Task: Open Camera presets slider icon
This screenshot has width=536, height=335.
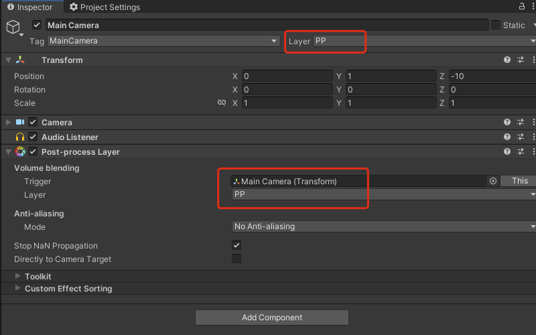Action: coord(521,122)
